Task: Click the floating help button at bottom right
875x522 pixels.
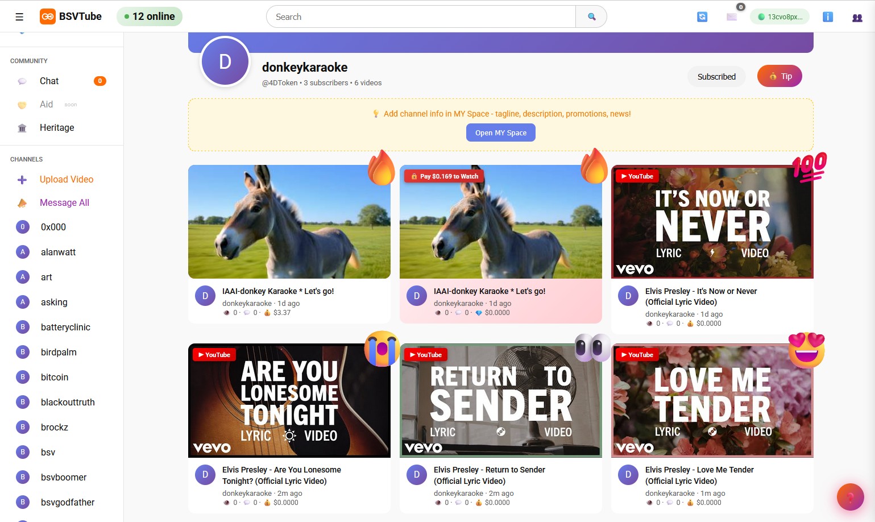Action: 851,497
